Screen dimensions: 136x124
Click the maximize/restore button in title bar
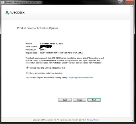(121, 2)
